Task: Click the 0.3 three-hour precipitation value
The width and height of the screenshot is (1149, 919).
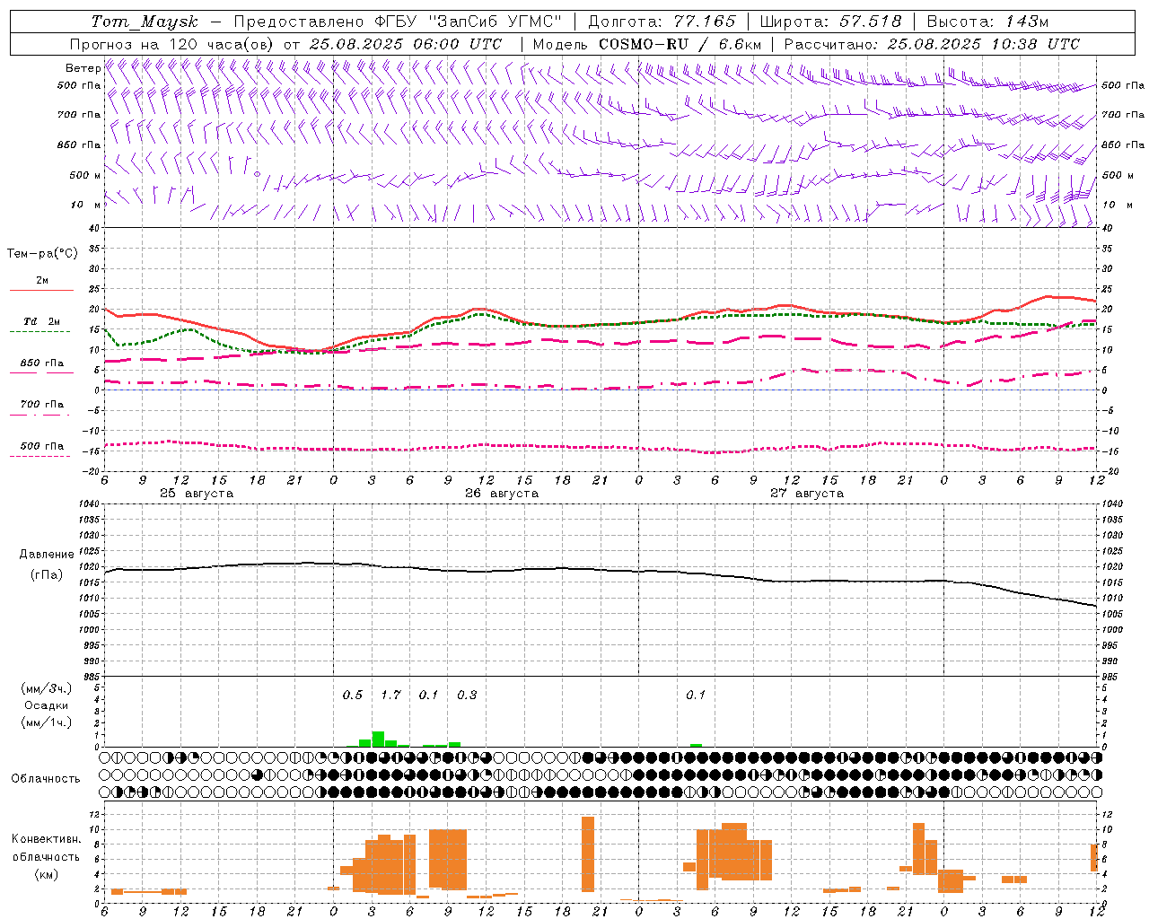Action: (467, 696)
